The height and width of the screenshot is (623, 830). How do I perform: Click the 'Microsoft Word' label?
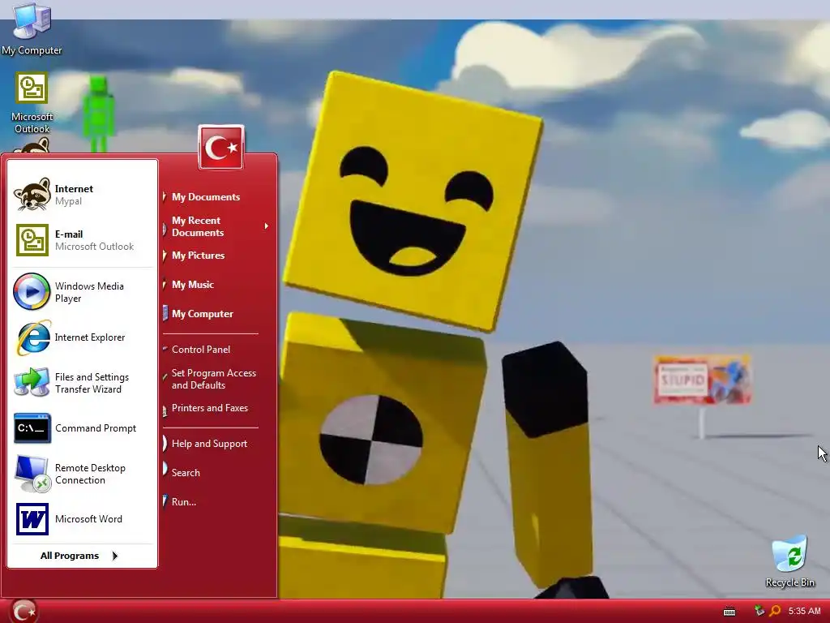(88, 519)
